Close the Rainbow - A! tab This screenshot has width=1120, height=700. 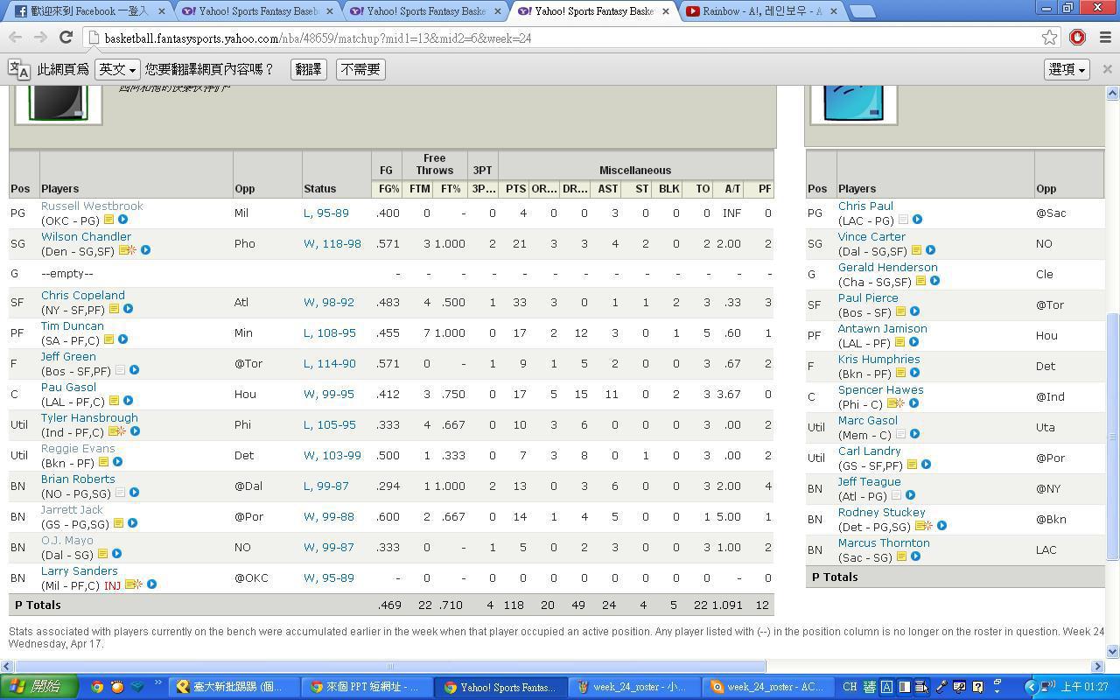[833, 11]
